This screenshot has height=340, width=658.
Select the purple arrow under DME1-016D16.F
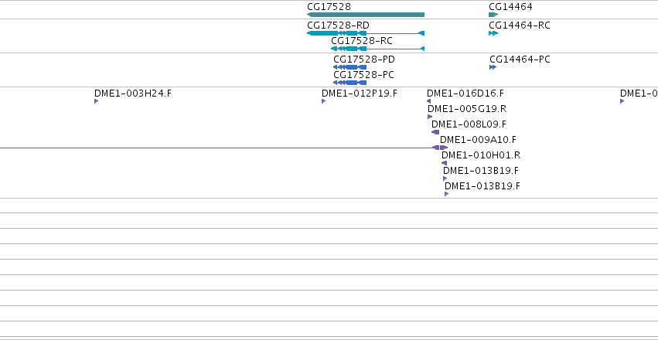point(428,101)
